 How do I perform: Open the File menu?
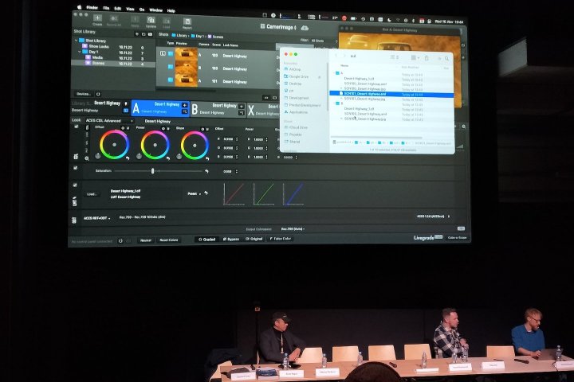click(106, 8)
